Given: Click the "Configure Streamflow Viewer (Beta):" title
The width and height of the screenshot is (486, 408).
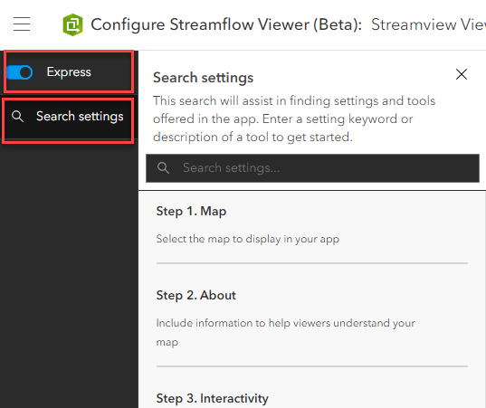Looking at the screenshot, I should point(226,24).
